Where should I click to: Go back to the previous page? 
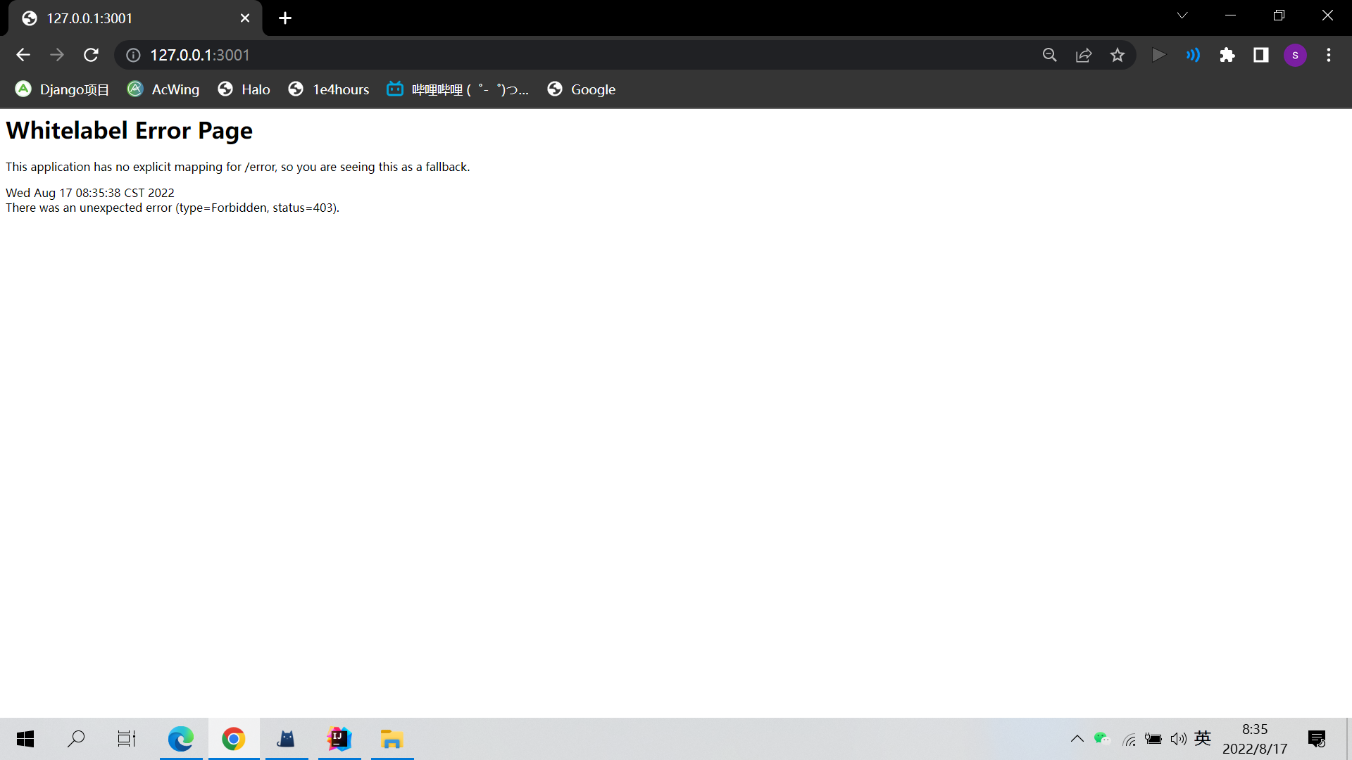[x=23, y=55]
